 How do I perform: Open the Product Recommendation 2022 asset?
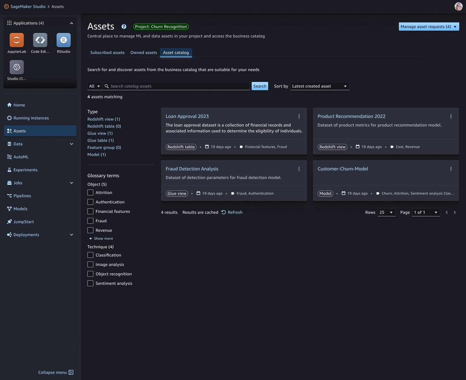click(351, 116)
